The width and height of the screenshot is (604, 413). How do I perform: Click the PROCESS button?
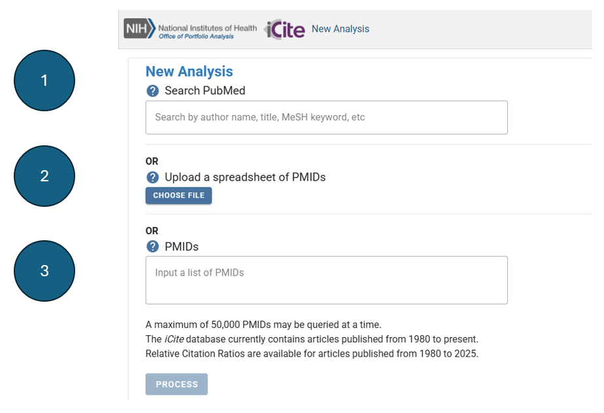click(x=176, y=384)
